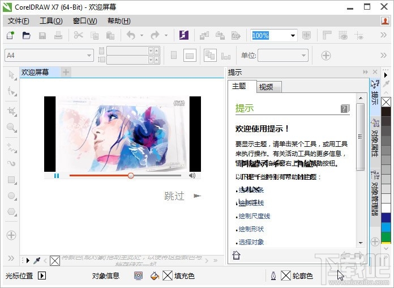This screenshot has width=394, height=288.
Task: Select the Zoom magnifier tool
Action: (11, 128)
